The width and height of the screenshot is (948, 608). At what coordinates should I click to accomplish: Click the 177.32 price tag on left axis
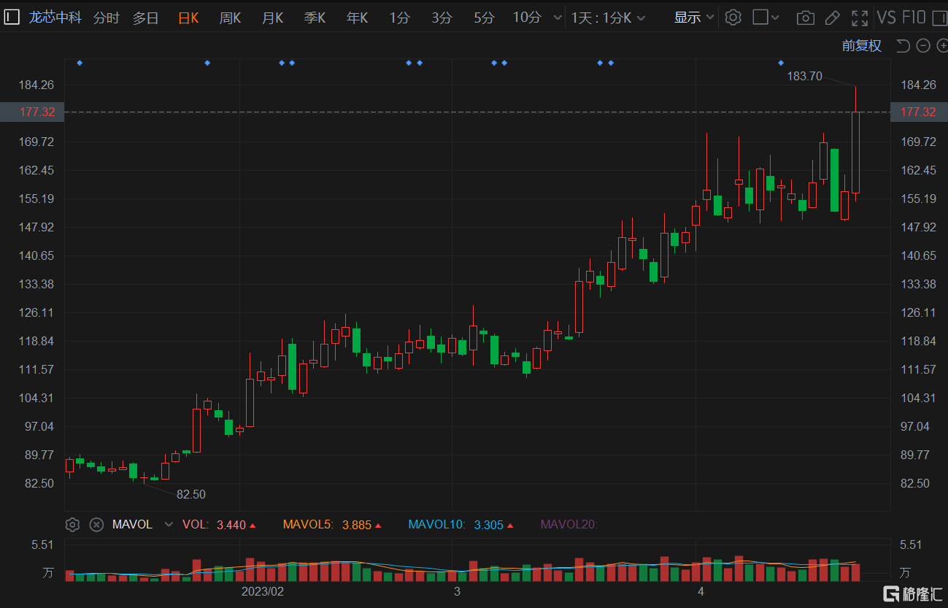[x=32, y=112]
